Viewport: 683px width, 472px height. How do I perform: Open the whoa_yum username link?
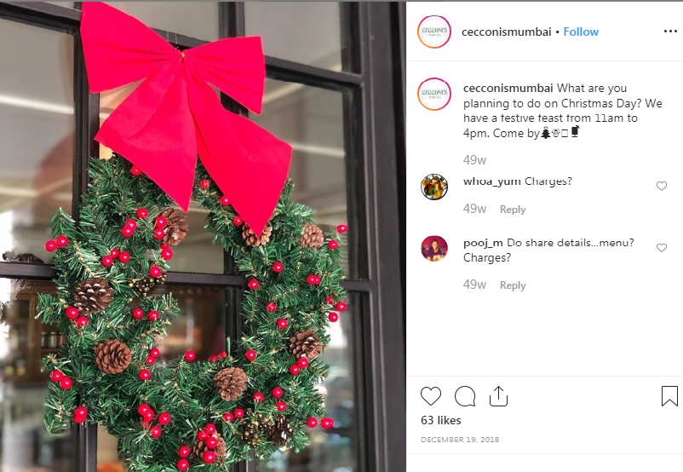491,181
